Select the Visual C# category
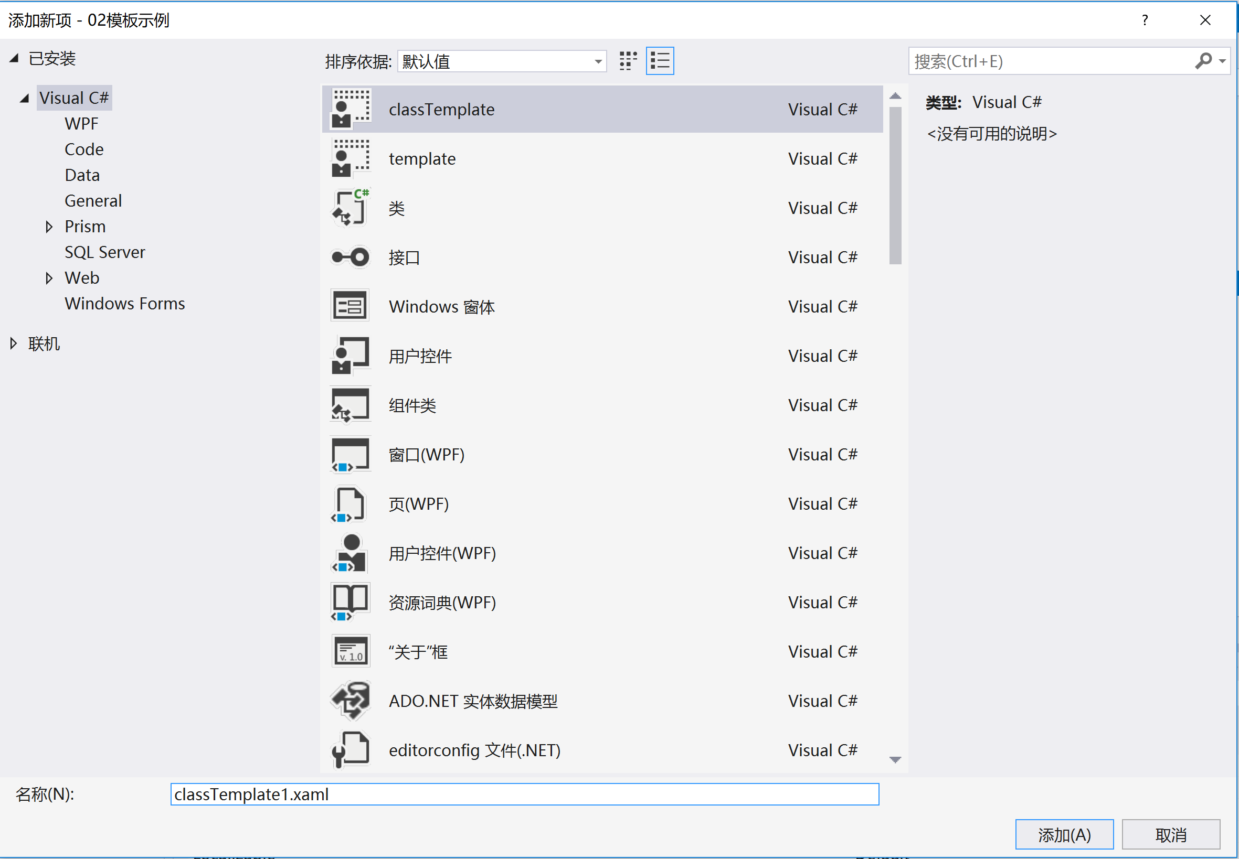This screenshot has height=859, width=1239. point(75,98)
